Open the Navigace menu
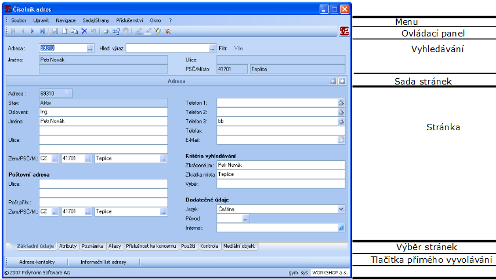This screenshot has width=496, height=279. [66, 20]
